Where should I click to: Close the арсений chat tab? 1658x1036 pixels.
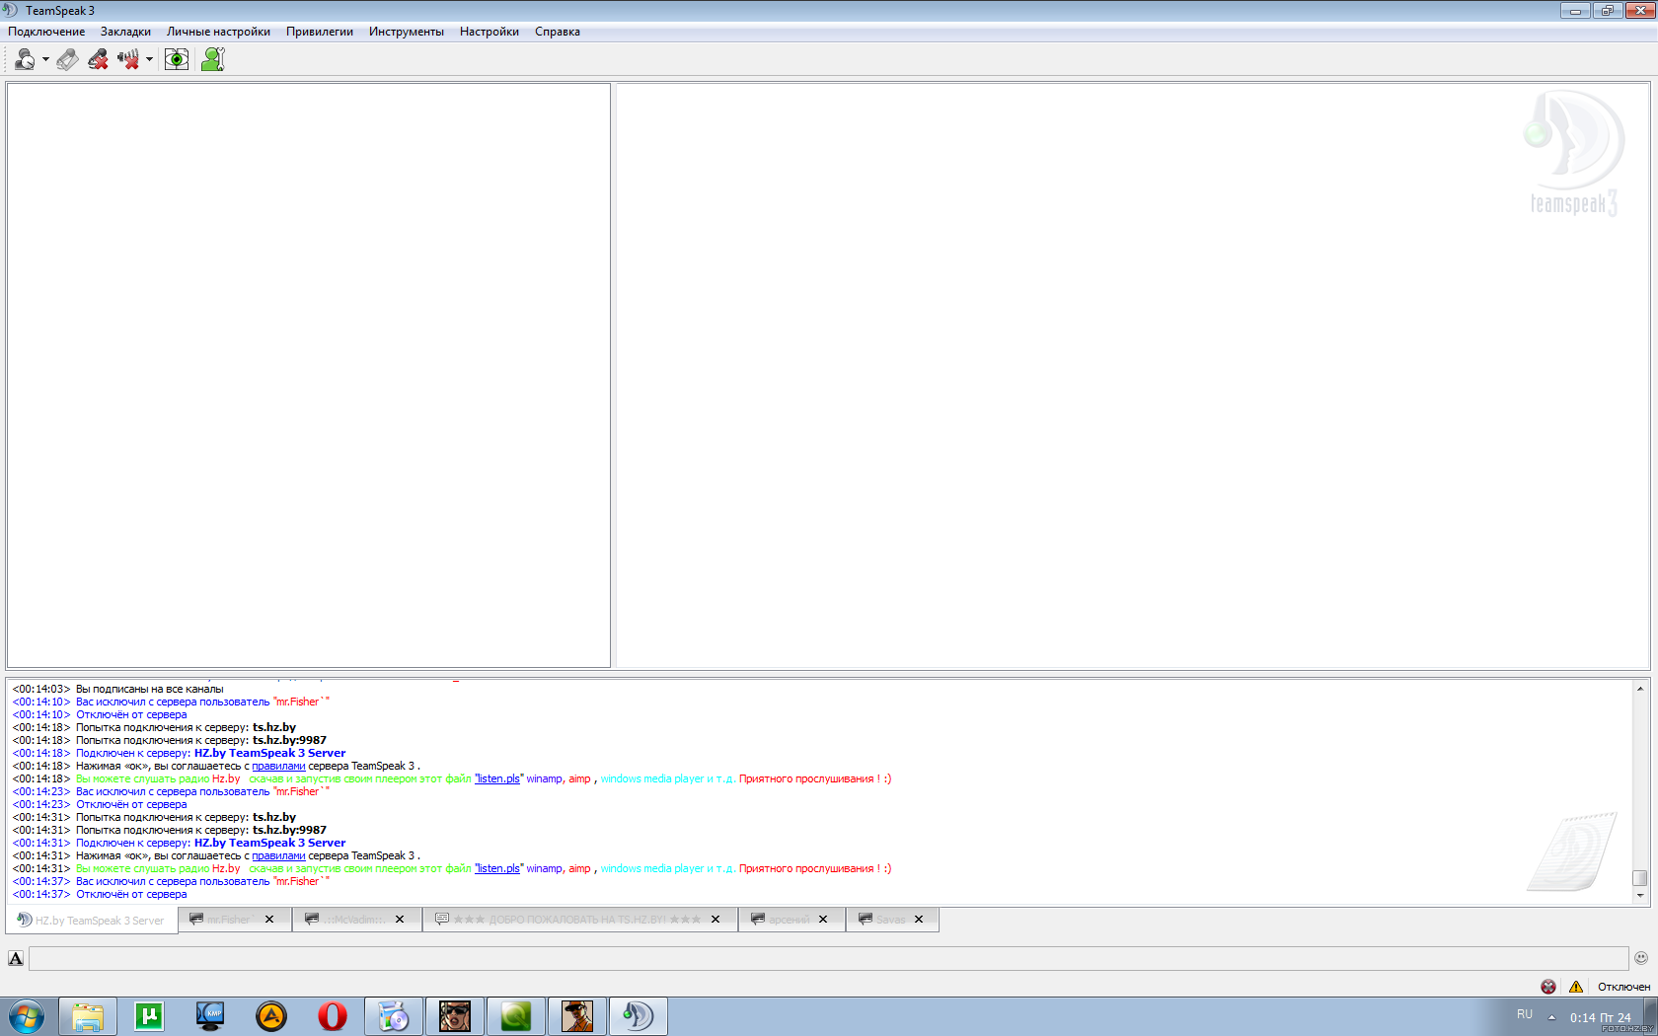coord(823,920)
